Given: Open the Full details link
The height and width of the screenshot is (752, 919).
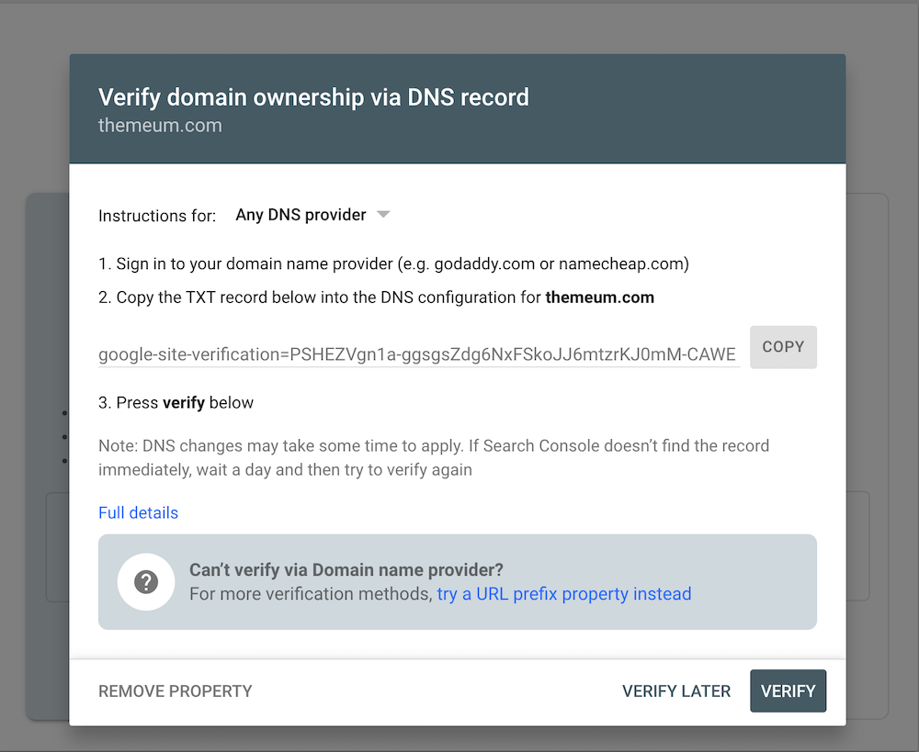Looking at the screenshot, I should pos(139,512).
